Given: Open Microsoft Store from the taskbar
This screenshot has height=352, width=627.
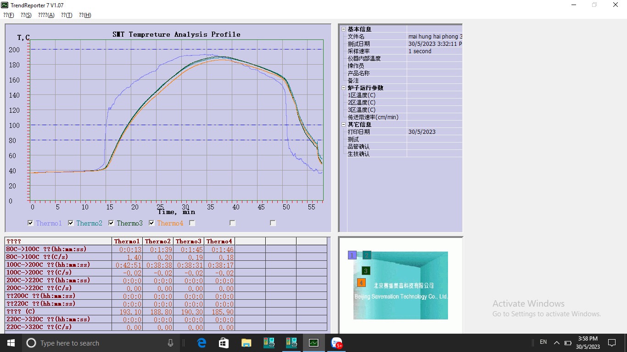Looking at the screenshot, I should click(224, 343).
